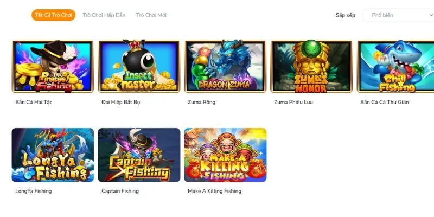Click the Bắn Cá Hải Tặc title link
The image size is (434, 217).
coord(34,102)
